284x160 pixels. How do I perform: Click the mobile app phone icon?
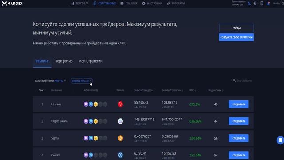coord(262,4)
